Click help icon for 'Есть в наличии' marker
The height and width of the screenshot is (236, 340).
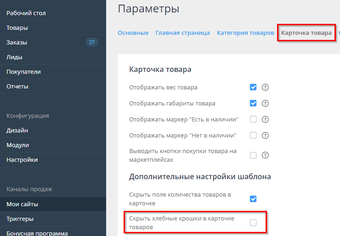[265, 120]
